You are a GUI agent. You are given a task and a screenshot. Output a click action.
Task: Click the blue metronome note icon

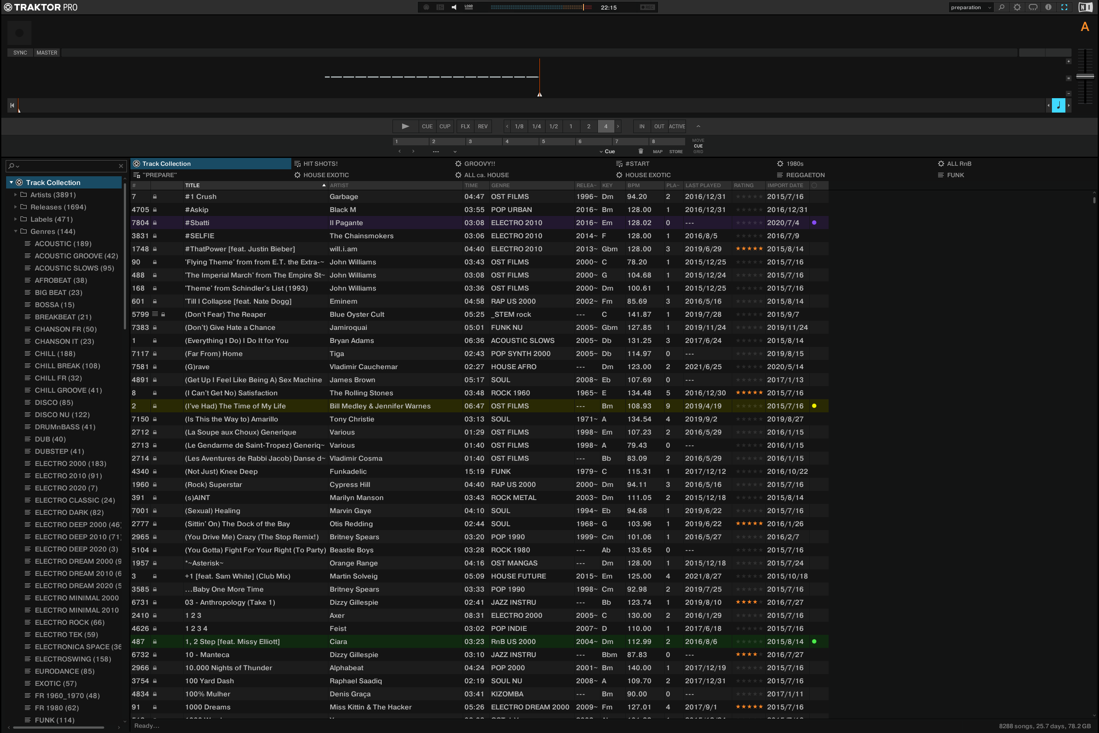tap(1058, 105)
